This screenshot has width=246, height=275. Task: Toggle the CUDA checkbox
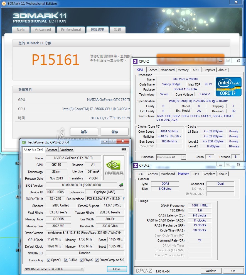point(66,260)
